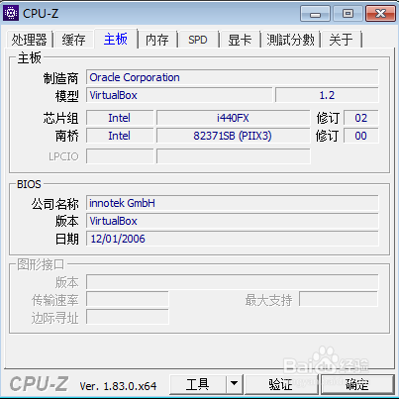This screenshot has height=399, width=399.
Task: Click the 传输速率 empty field
Action: tap(128, 300)
